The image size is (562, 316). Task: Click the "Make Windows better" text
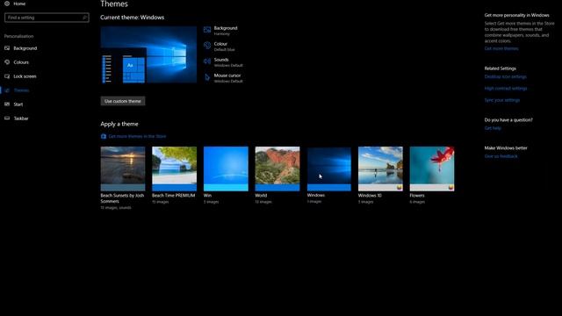pyautogui.click(x=506, y=147)
